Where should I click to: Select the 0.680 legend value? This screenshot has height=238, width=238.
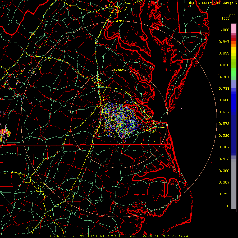pyautogui.click(x=224, y=100)
